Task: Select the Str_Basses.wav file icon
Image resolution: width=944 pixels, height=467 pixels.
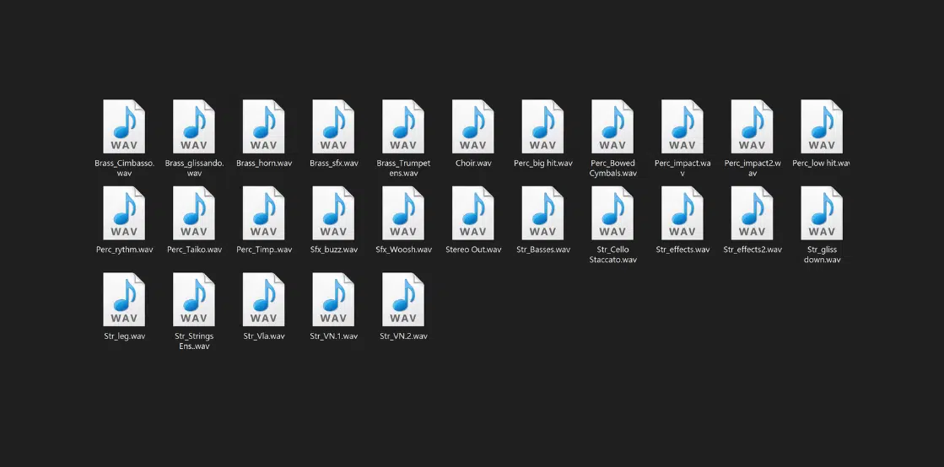Action: pos(543,213)
